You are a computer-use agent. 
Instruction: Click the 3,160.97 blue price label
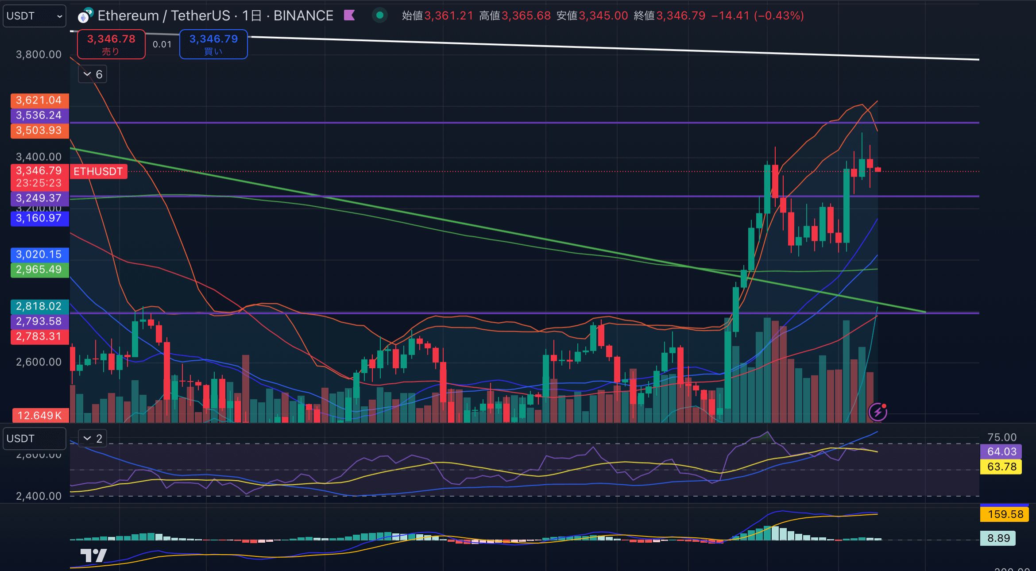pyautogui.click(x=39, y=218)
